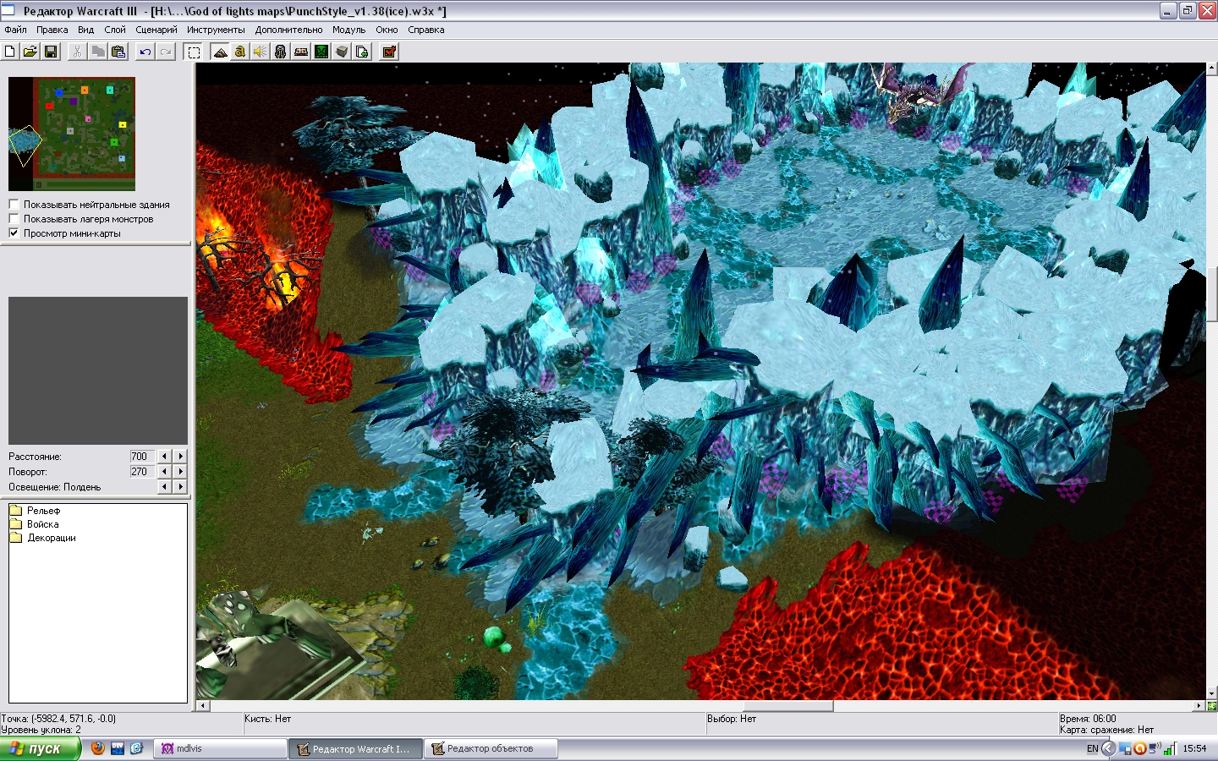Viewport: 1218px width, 761px height.
Task: Click the EN language indicator
Action: click(x=1092, y=748)
